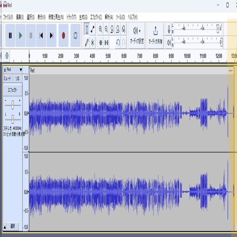Screen dimensions: 237x237
Task: Toggle ソロ solo on Red track
Action: pyautogui.click(x=17, y=79)
